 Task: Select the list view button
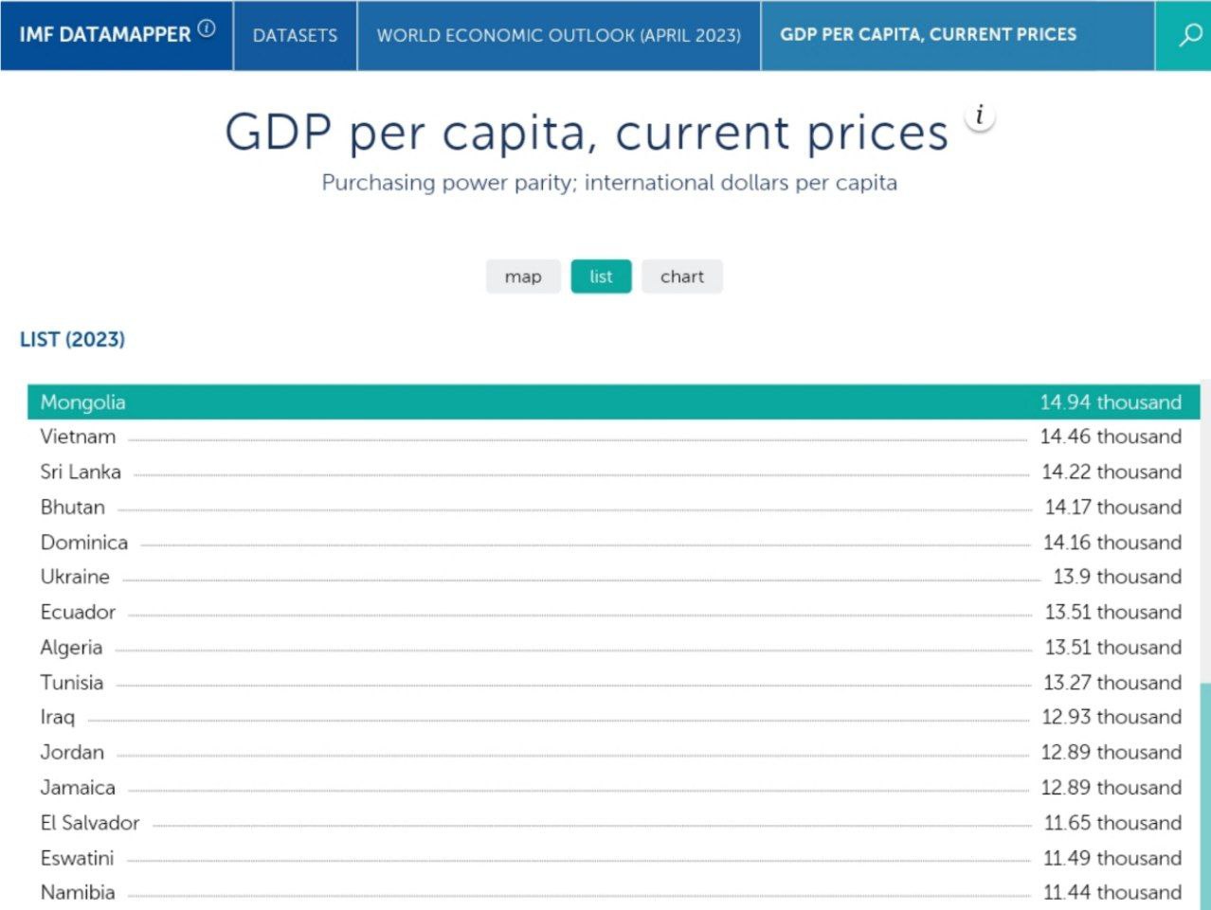601,277
